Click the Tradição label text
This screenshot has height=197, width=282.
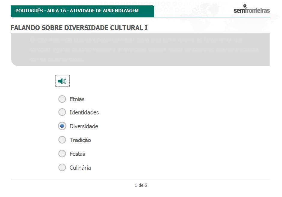[80, 140]
